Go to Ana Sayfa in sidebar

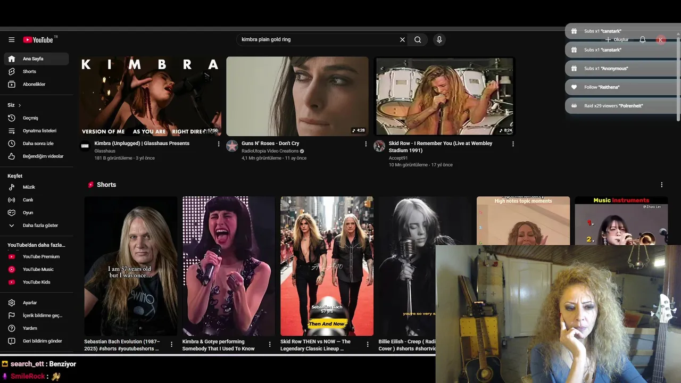(36, 59)
